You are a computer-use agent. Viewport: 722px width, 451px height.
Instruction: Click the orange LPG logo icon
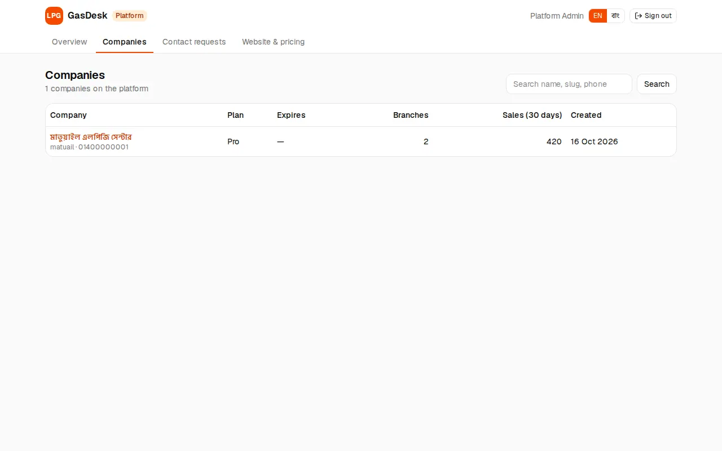tap(54, 16)
